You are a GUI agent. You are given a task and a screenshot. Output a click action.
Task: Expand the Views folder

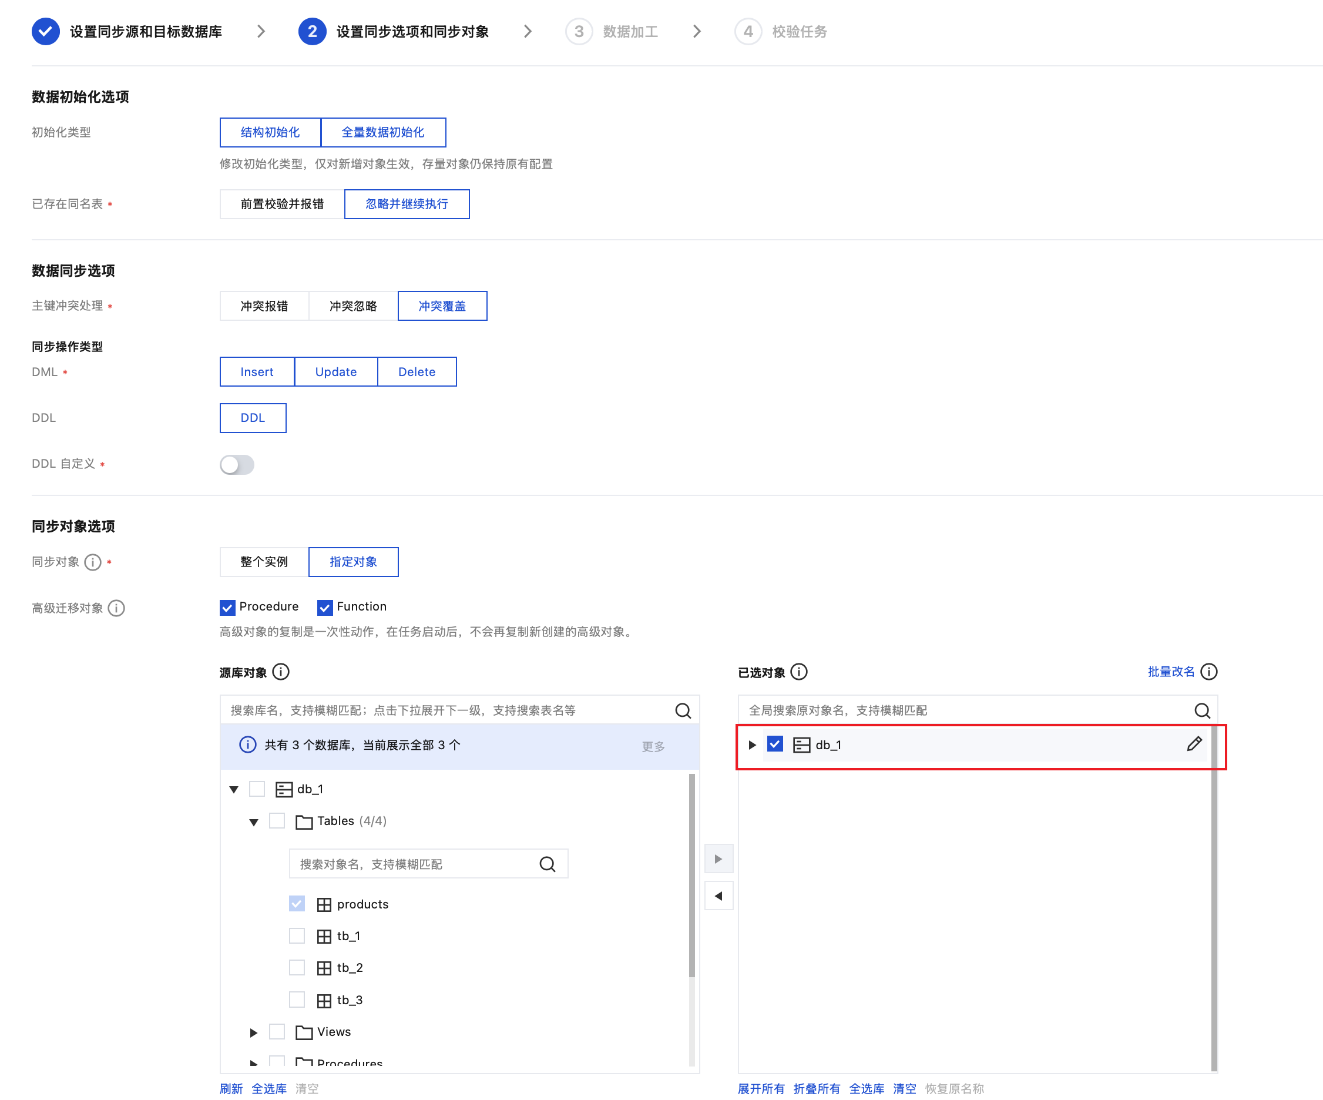pyautogui.click(x=253, y=1032)
